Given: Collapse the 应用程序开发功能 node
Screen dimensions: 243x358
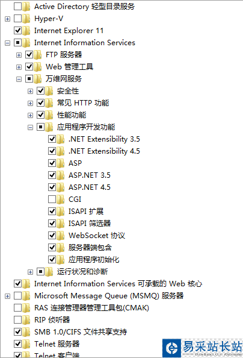Looking at the screenshot, I should [x=30, y=127].
